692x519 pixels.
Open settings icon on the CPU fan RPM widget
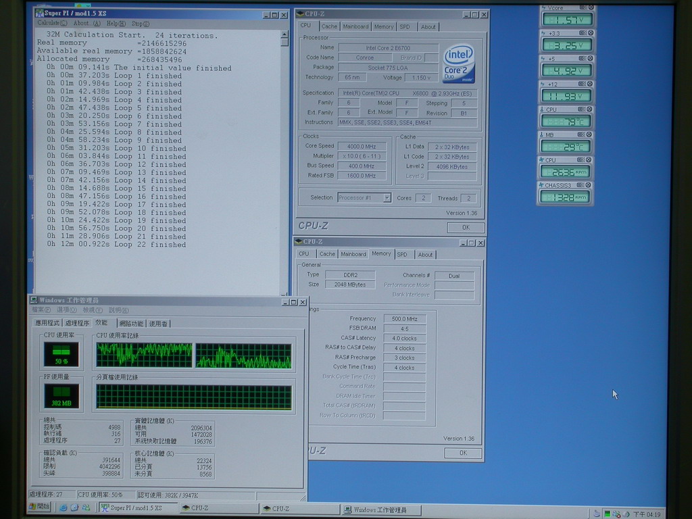pyautogui.click(x=580, y=159)
